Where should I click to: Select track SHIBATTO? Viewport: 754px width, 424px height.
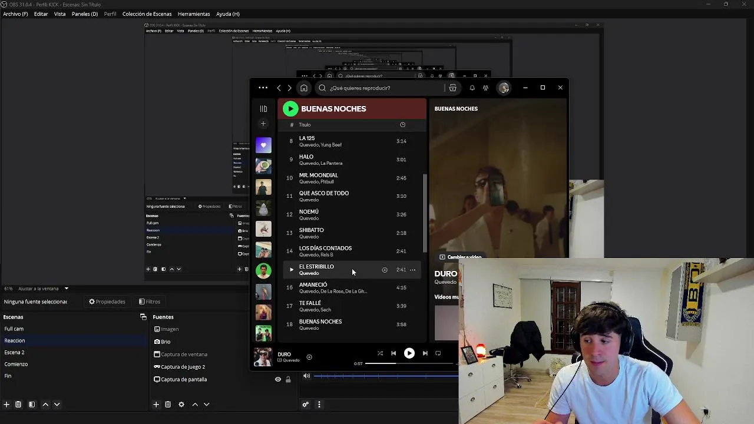352,233
